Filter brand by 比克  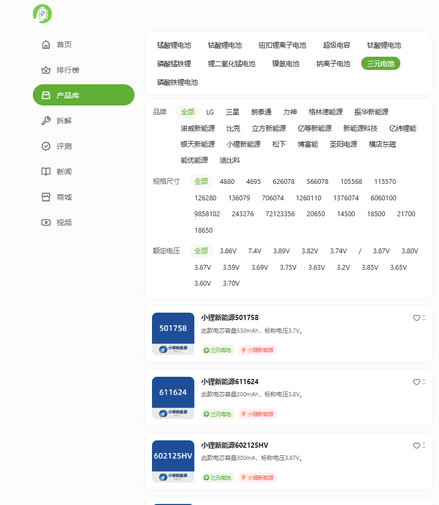click(x=234, y=129)
